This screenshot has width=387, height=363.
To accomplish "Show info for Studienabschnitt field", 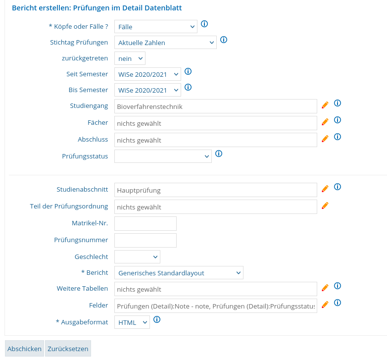I will point(338,187).
